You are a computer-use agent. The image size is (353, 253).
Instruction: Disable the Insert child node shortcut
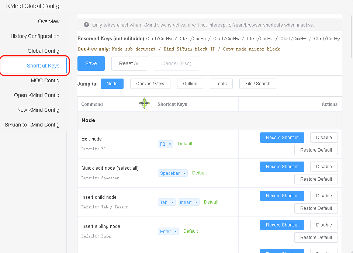324,196
